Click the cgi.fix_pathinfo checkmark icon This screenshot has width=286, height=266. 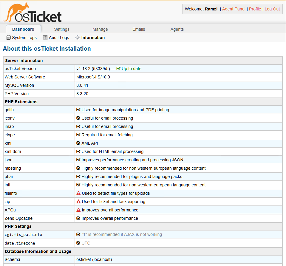pos(78,234)
